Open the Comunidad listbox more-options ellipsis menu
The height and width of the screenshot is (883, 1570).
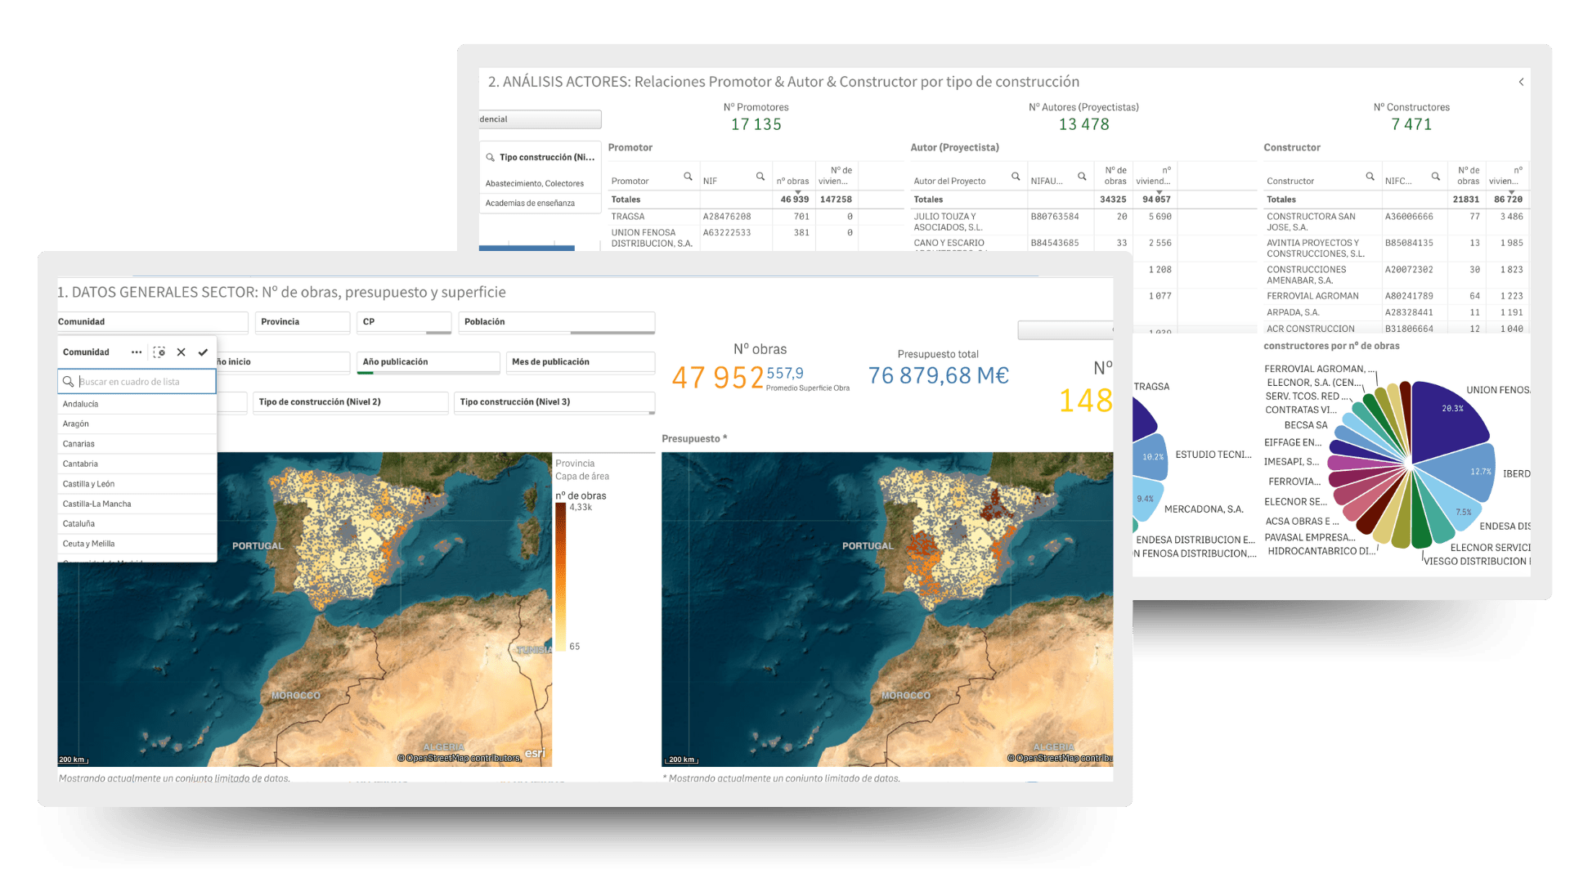point(137,352)
